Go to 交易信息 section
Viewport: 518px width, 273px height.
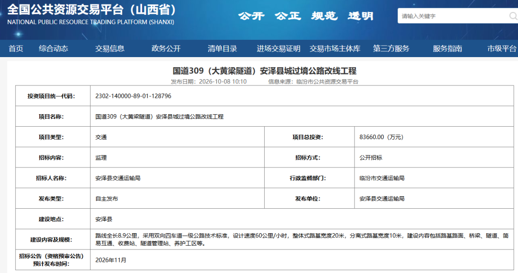pyautogui.click(x=110, y=48)
